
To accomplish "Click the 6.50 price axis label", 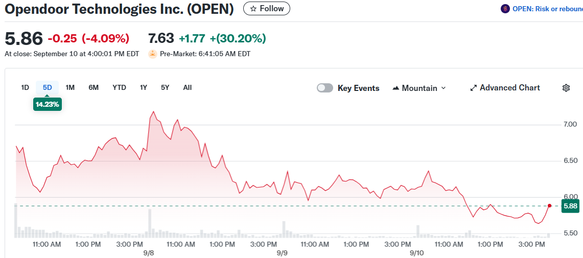I will (x=570, y=160).
